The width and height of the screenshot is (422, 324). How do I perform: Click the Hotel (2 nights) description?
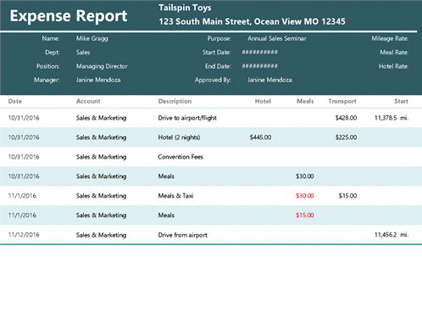coord(179,137)
